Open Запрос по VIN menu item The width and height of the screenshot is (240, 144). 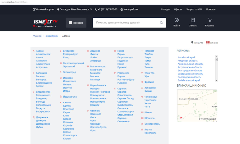click(x=194, y=9)
